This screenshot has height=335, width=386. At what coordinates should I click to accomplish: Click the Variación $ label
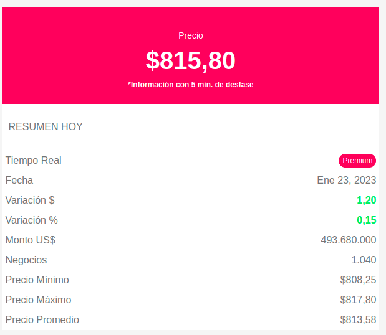(31, 201)
